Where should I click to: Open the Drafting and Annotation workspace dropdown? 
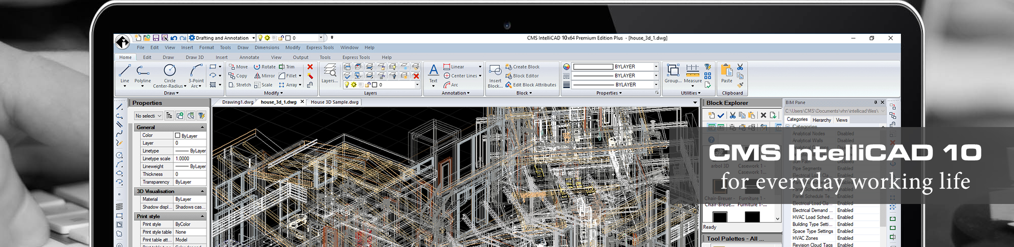click(253, 38)
